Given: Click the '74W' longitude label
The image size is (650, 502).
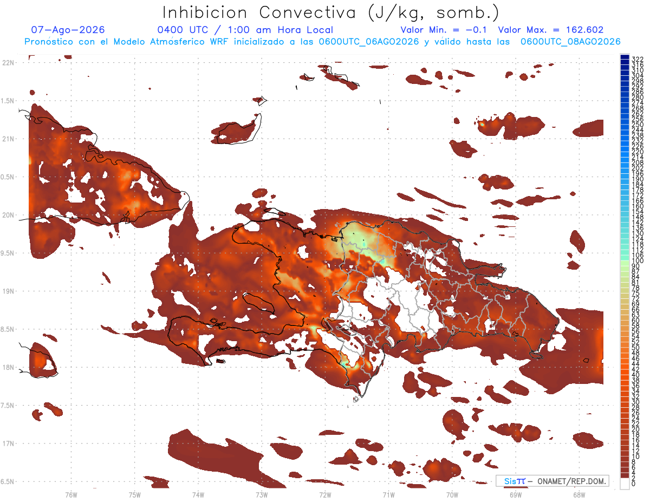Looking at the screenshot, I should (x=198, y=494).
